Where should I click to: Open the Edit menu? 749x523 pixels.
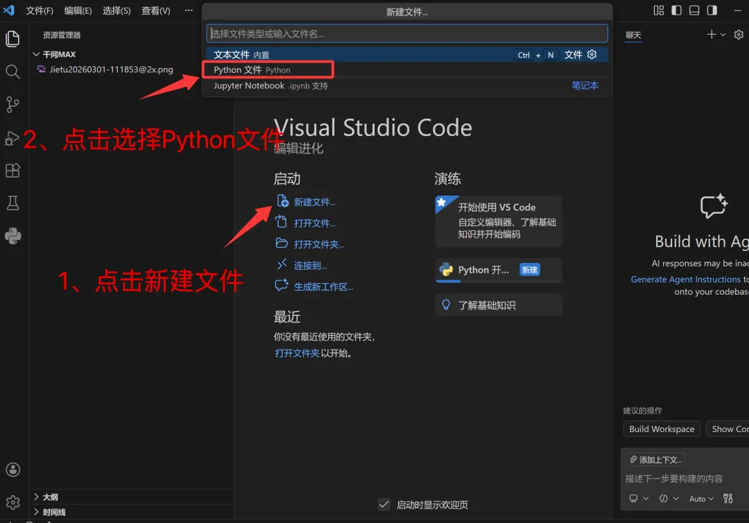(78, 10)
